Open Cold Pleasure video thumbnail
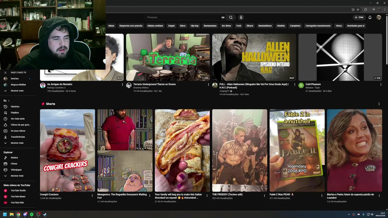Screen dimensions: 388x218 340,57
